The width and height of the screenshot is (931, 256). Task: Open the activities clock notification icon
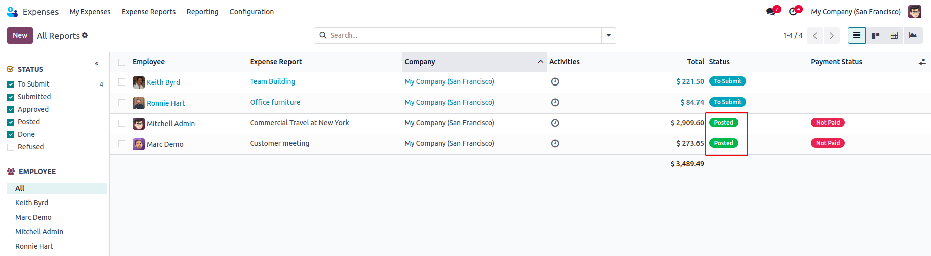(793, 12)
